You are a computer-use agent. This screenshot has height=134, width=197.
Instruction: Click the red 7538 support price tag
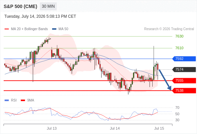tap(184, 90)
